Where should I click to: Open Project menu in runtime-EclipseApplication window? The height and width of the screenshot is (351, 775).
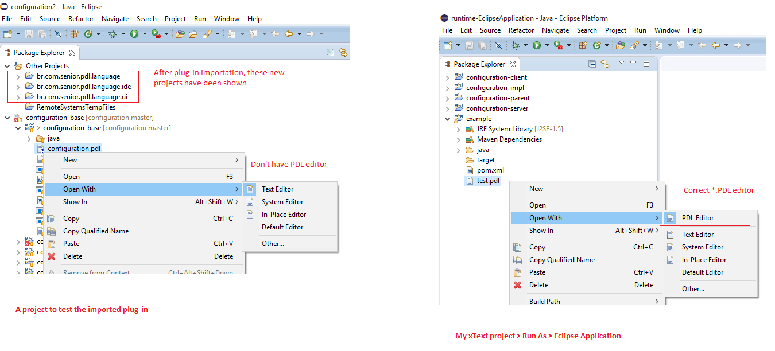615,30
